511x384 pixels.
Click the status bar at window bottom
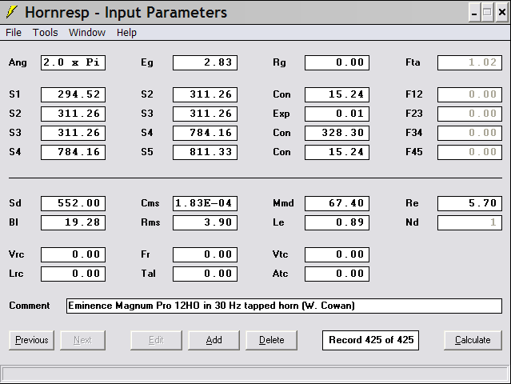(255, 374)
